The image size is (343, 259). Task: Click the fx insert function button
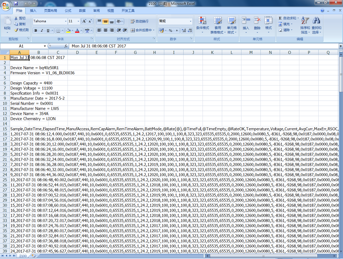coord(66,46)
